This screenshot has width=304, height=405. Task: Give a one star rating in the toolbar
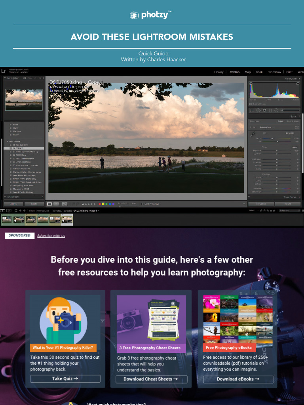click(x=83, y=204)
